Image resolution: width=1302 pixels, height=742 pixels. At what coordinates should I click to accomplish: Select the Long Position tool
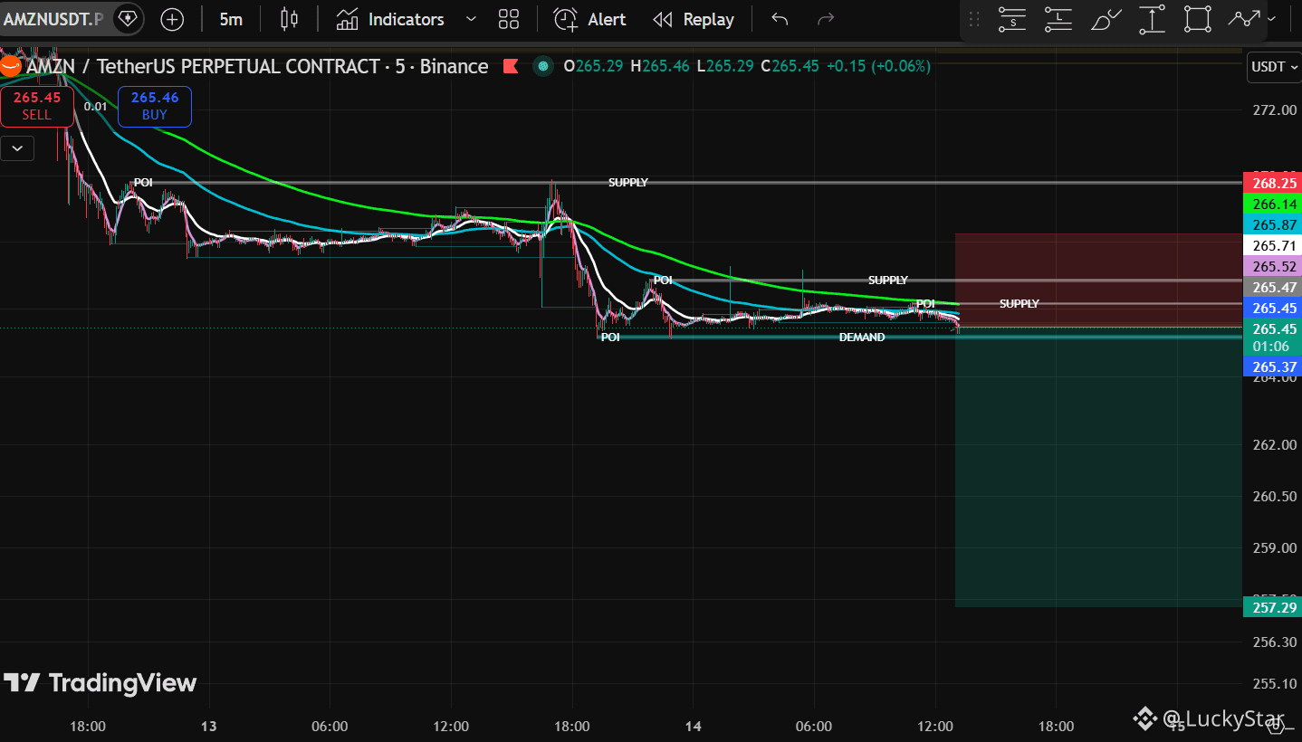[1058, 19]
